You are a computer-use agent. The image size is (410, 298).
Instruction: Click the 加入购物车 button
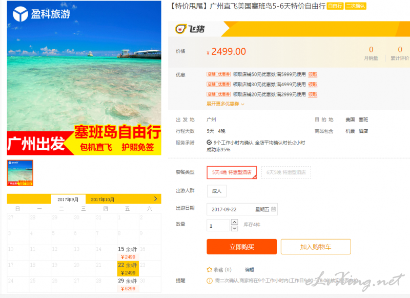click(316, 247)
